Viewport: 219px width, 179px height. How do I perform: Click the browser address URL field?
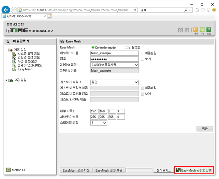(x=75, y=10)
